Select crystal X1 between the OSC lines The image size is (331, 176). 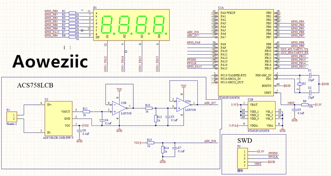[x=300, y=84]
